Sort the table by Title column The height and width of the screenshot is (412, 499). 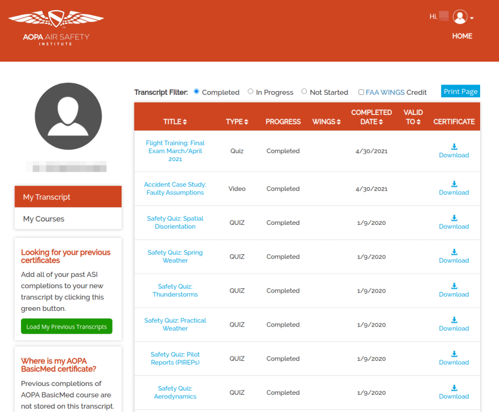pos(175,122)
